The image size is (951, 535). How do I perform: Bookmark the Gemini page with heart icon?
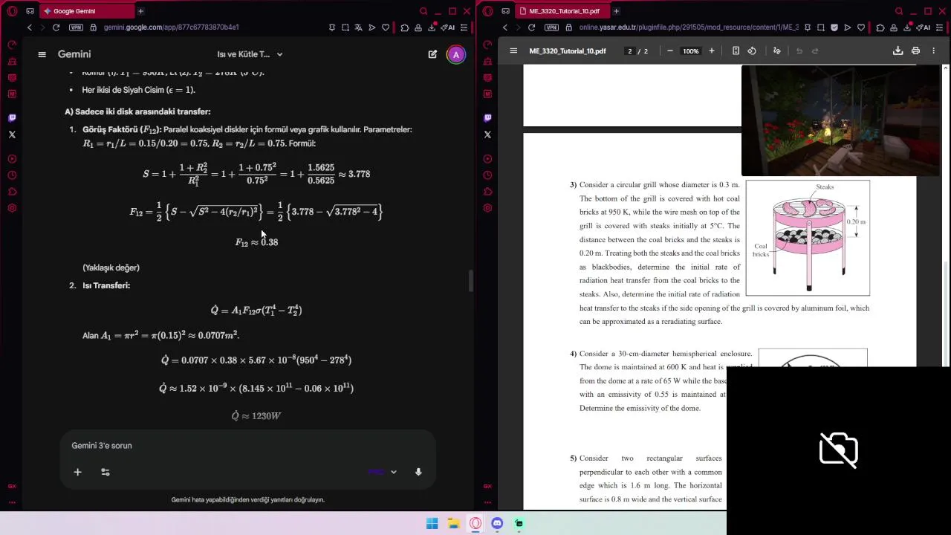pyautogui.click(x=386, y=27)
